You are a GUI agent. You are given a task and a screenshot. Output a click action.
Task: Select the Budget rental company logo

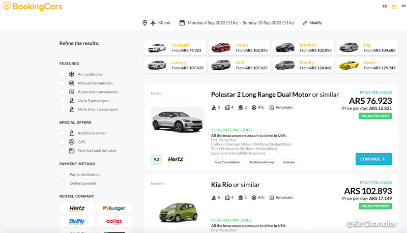click(x=114, y=208)
